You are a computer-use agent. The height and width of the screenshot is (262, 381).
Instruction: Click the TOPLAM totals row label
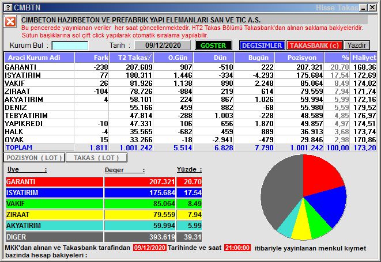click(x=19, y=147)
